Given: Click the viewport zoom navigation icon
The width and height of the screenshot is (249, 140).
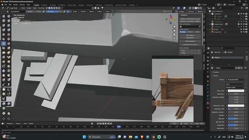Looking at the screenshot, I should [x=174, y=27].
